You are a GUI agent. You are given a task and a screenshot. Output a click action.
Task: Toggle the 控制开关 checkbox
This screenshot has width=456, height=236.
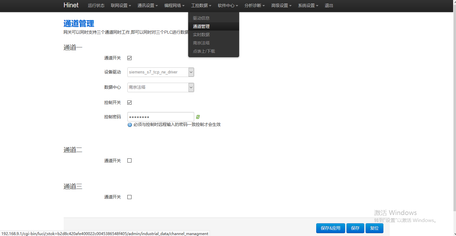click(130, 103)
